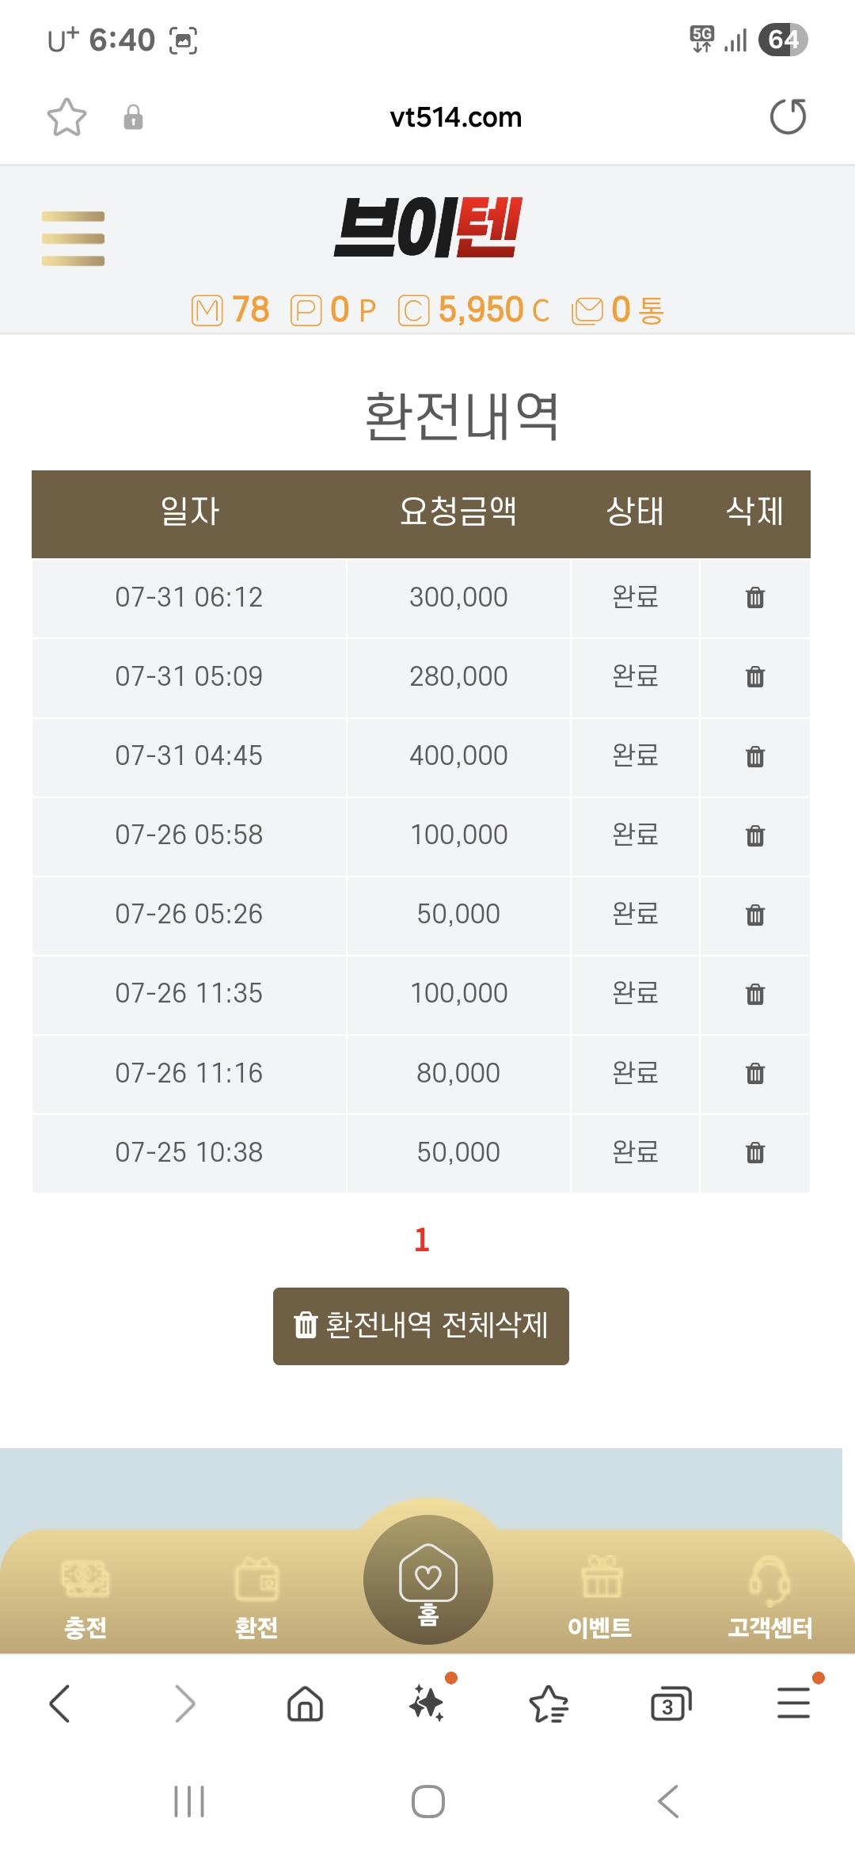Reload the page with refresh icon

(788, 117)
